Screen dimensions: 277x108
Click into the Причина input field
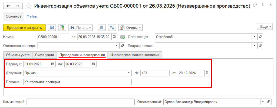(x=77, y=82)
